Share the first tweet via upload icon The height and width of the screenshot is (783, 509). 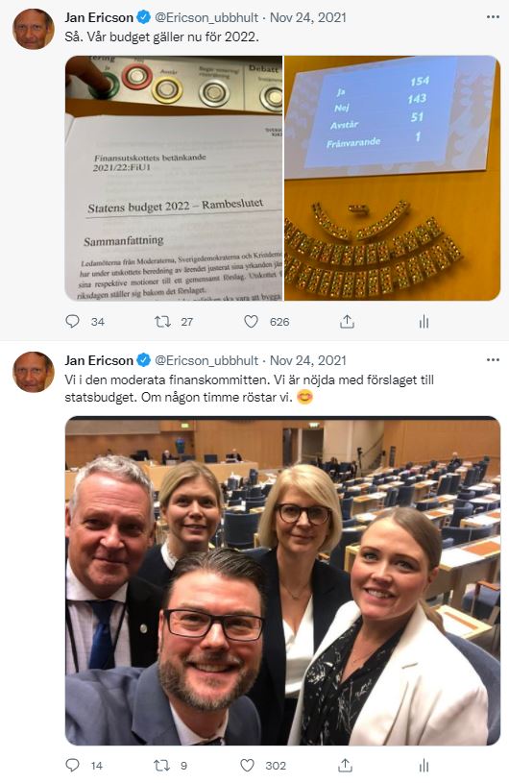pyautogui.click(x=347, y=322)
